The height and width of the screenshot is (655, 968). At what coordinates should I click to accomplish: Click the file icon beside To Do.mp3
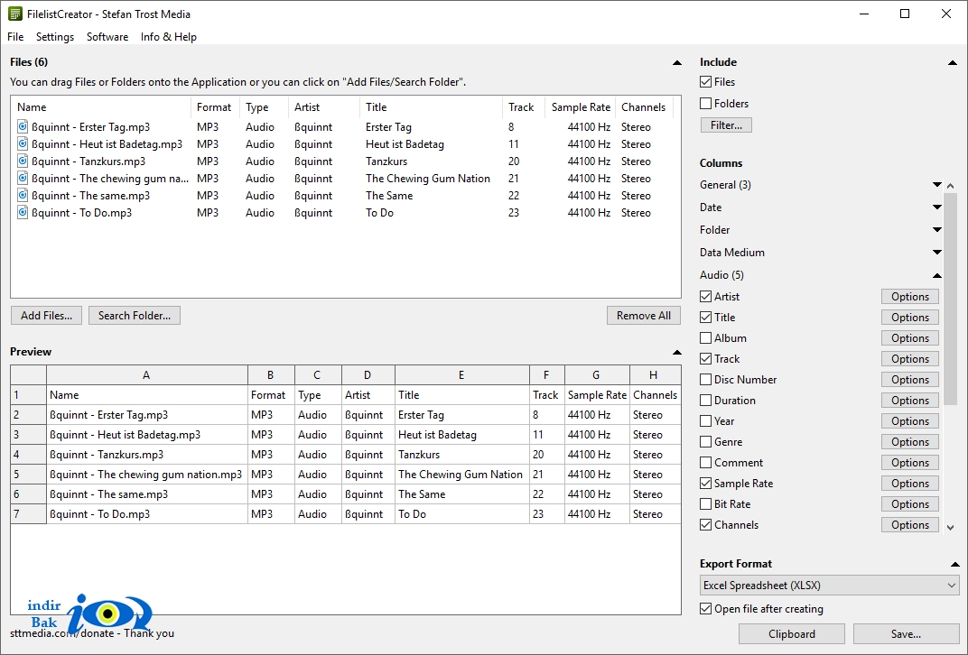click(x=23, y=213)
